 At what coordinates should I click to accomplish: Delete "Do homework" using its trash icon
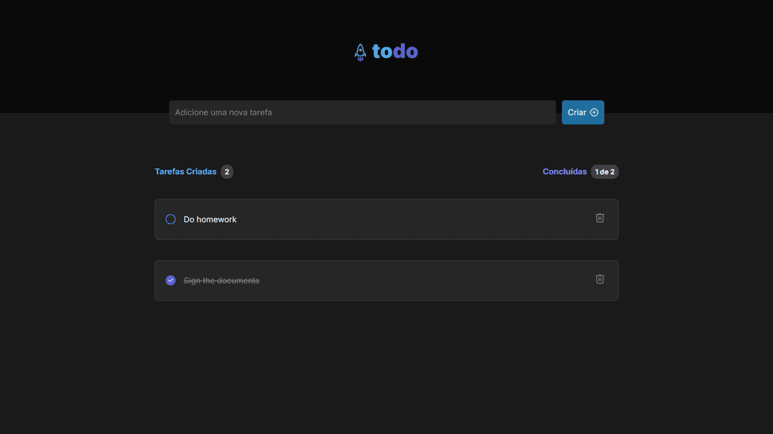[x=600, y=218]
